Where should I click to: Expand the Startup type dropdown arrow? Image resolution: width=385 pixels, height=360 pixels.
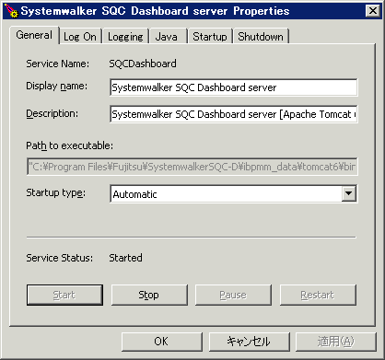(x=349, y=193)
